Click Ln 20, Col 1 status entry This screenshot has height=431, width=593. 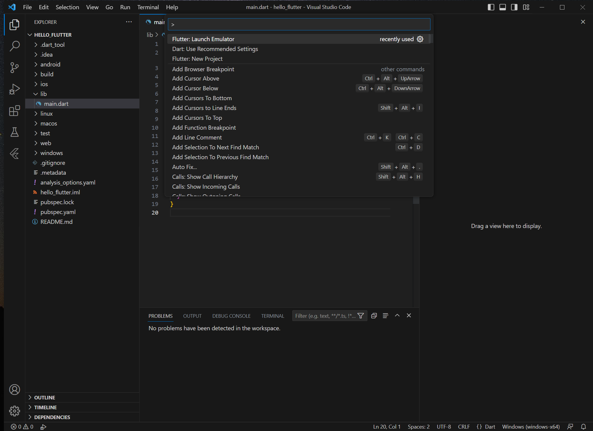point(387,427)
